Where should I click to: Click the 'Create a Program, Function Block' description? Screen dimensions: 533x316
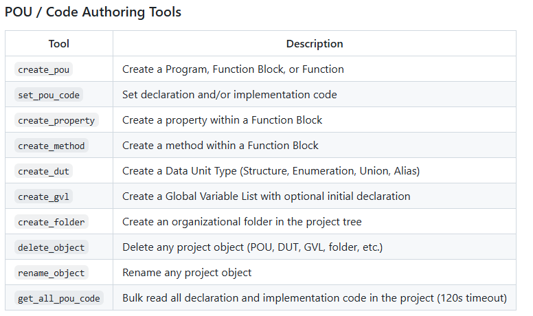pos(233,69)
